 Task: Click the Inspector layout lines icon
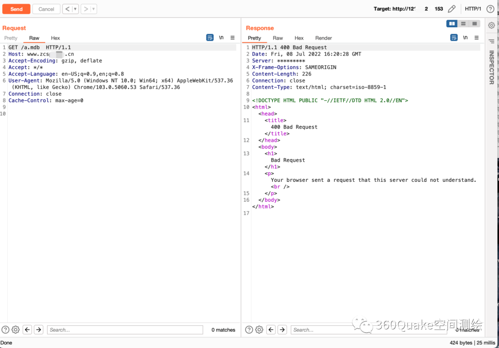(x=492, y=42)
